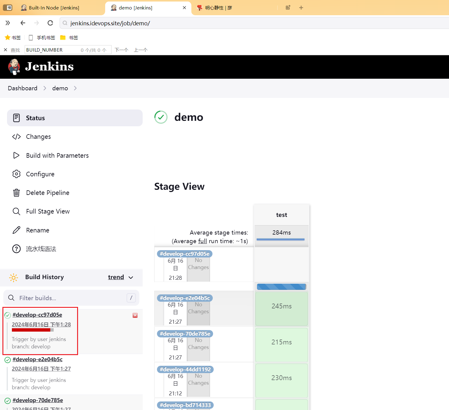This screenshot has width=449, height=410.
Task: Click the #develop-44dd1192 stage view label
Action: coord(185,369)
